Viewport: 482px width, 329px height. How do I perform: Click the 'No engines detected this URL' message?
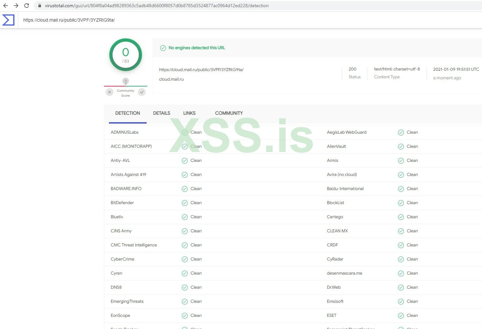pos(197,48)
